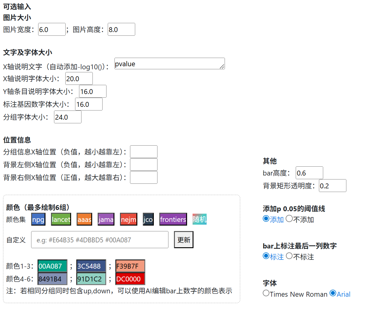Click the 图片宽度 width field
This screenshot has height=315, width=365.
click(x=52, y=29)
